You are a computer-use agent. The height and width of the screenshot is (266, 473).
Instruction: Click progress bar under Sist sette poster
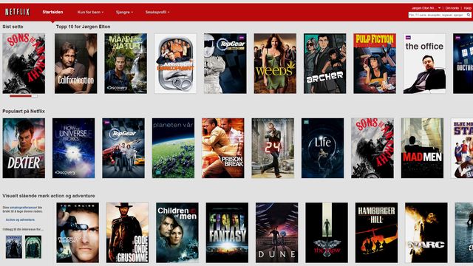[24, 96]
